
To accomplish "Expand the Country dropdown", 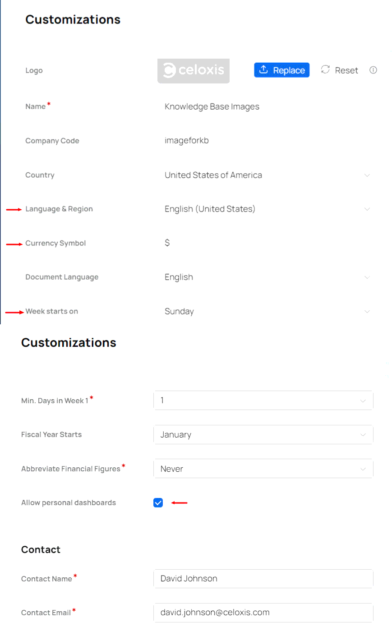I will (x=266, y=175).
